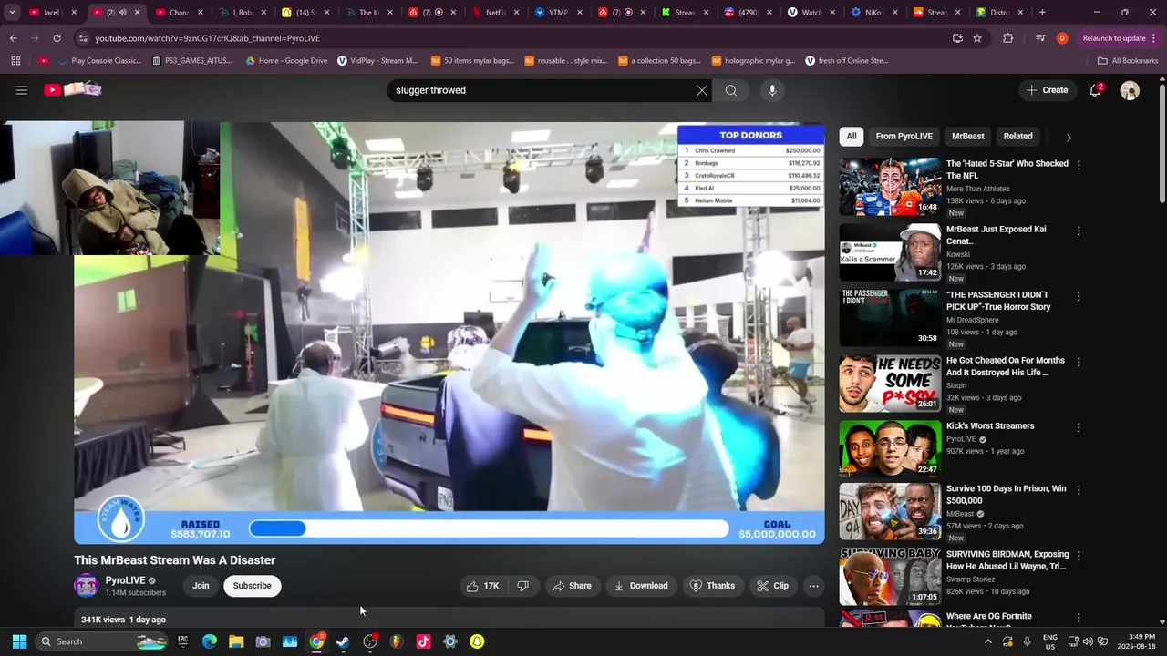The height and width of the screenshot is (656, 1167).
Task: Open 'MrBeast Just Exposed Kai Cenat' thumbnail
Action: click(x=890, y=252)
